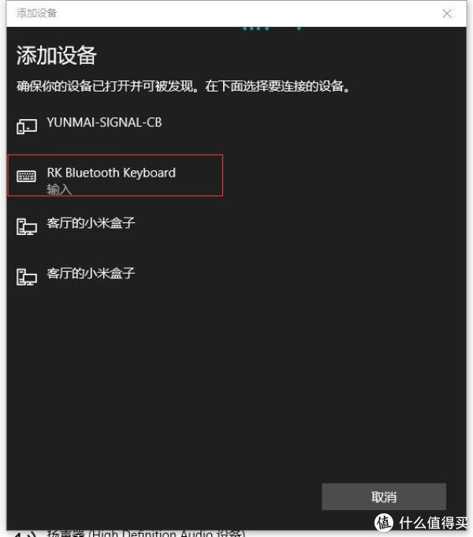473x537 pixels.
Task: Click the 添加设备 title bar text
Action: point(36,13)
